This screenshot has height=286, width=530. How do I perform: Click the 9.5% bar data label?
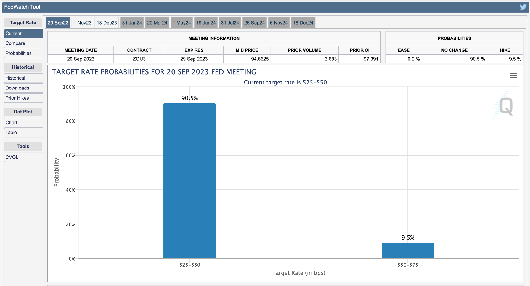pyautogui.click(x=408, y=237)
